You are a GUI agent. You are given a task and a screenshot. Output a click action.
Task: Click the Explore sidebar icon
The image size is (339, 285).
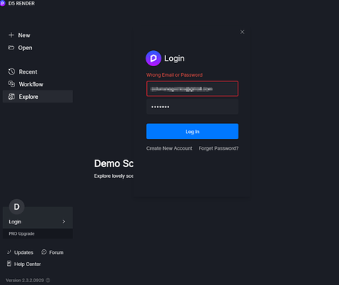[11, 97]
